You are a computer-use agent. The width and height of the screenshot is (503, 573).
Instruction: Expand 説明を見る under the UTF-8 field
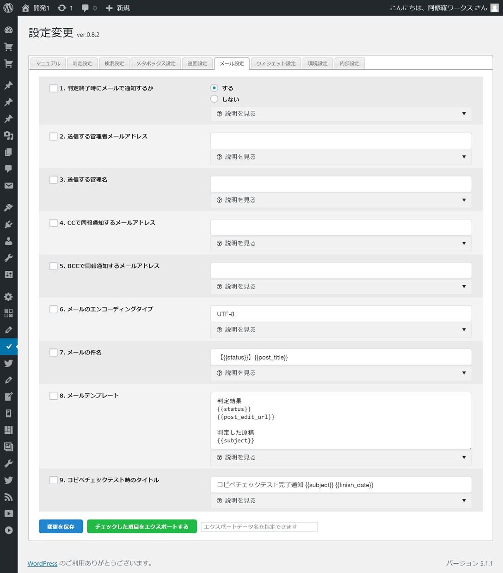(341, 330)
